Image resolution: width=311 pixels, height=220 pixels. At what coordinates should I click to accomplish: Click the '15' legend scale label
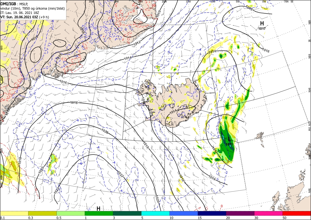[200, 218]
